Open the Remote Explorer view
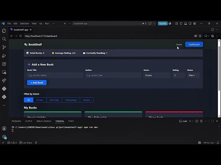Image resolution: width=221 pixels, height=165 pixels. pos(4,72)
